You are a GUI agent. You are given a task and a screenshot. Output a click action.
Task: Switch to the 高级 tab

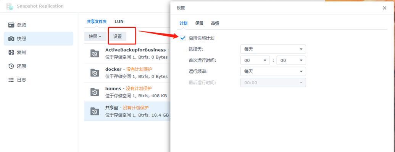click(x=215, y=23)
